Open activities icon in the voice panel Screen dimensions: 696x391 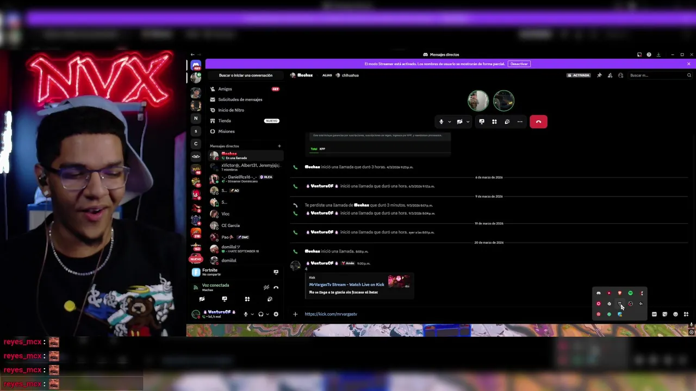coord(247,299)
